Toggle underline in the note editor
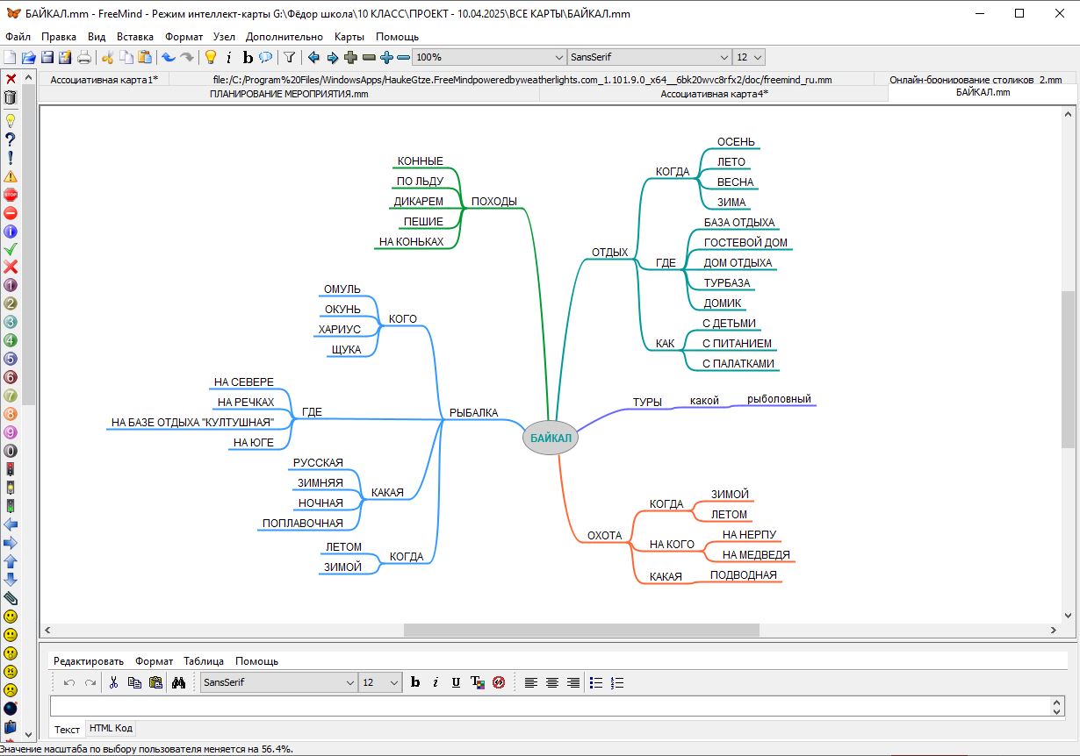 [x=456, y=682]
